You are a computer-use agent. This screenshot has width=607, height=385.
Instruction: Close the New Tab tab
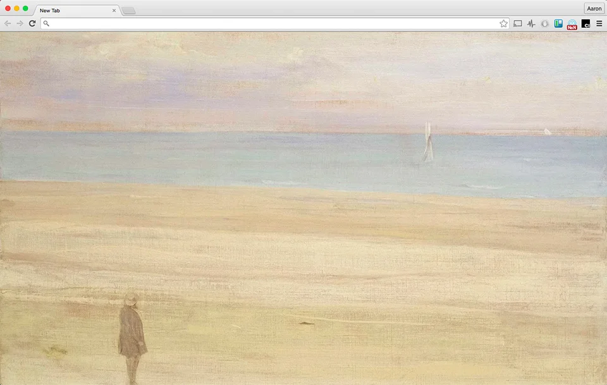click(114, 11)
